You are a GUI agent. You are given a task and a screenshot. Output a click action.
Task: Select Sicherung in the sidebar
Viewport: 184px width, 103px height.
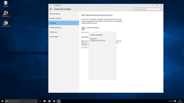point(64,23)
